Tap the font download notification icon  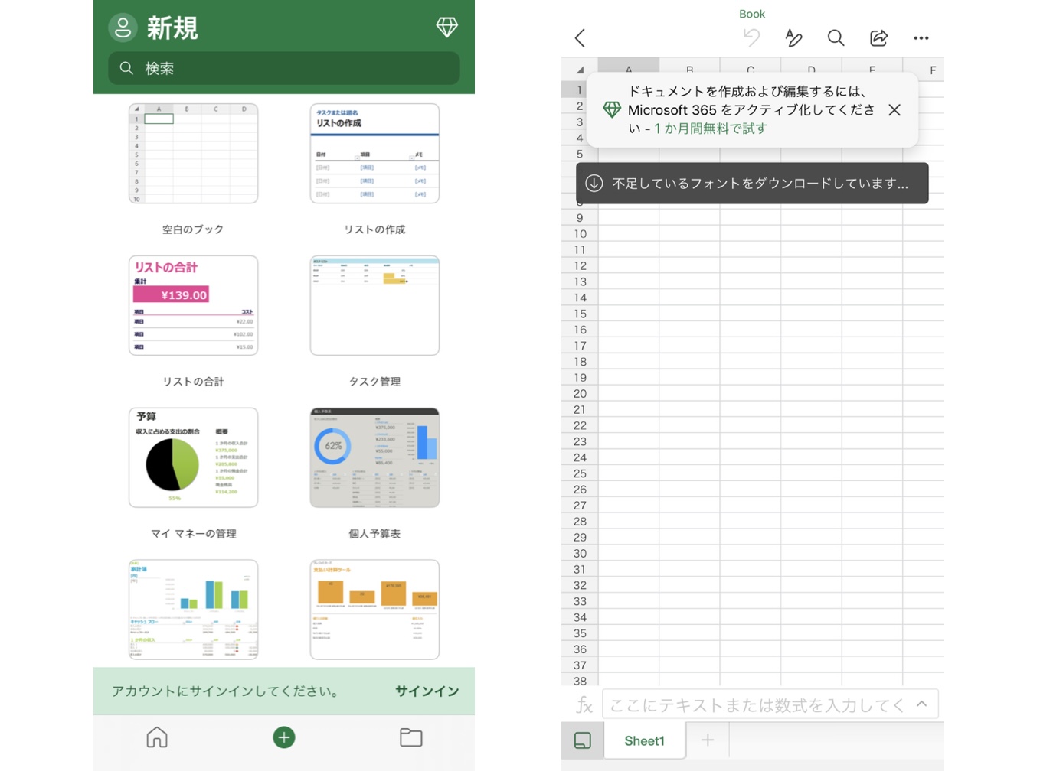(594, 184)
